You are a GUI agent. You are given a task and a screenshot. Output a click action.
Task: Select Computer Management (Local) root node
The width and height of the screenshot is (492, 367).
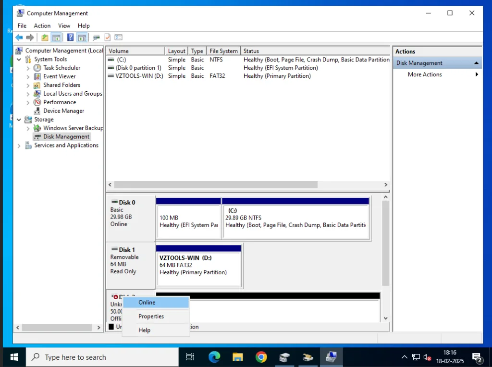tap(64, 50)
